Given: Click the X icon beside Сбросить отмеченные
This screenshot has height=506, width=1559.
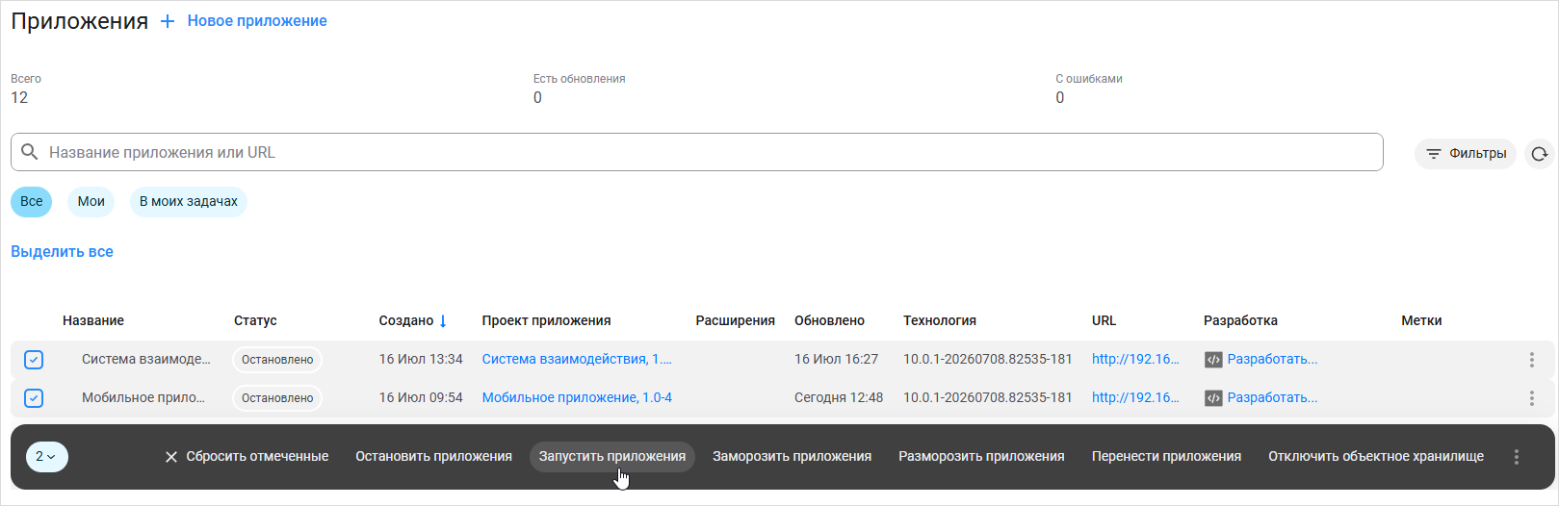Looking at the screenshot, I should click(x=170, y=457).
